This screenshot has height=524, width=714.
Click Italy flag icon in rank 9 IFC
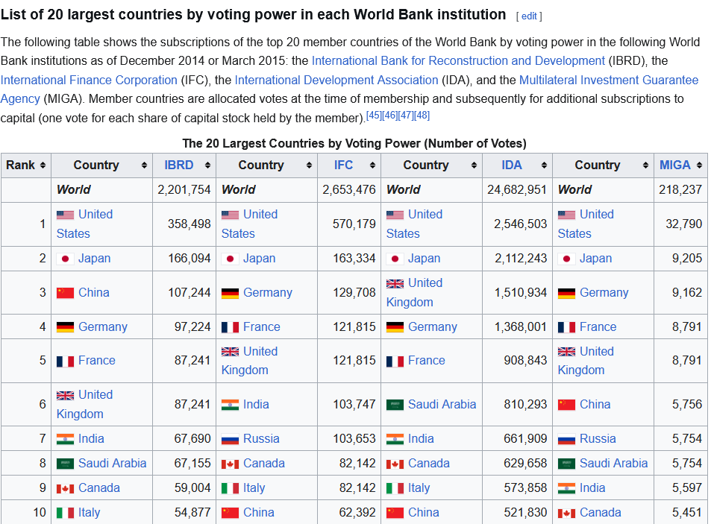230,488
